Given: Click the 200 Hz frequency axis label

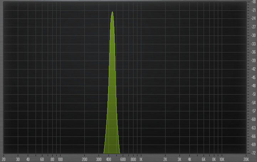Looking at the screenshot, I should click(x=84, y=160).
